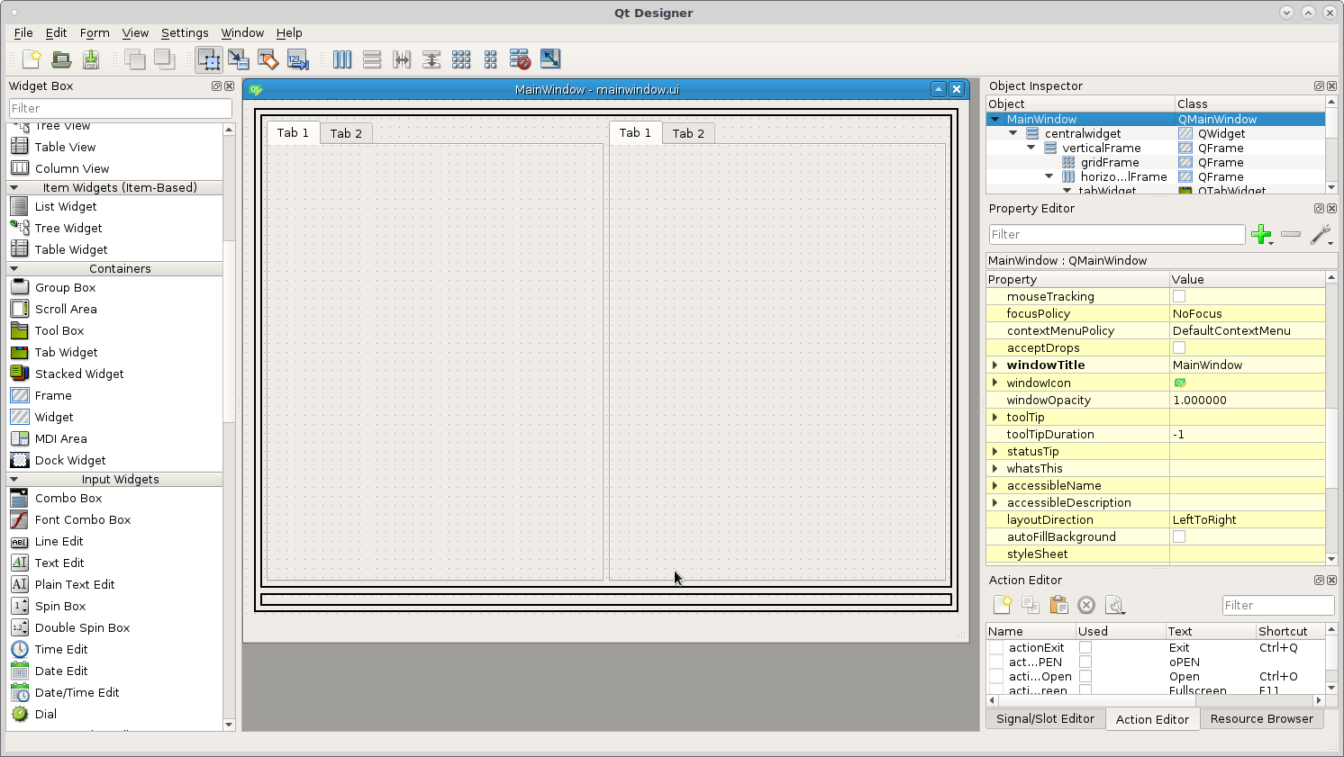The width and height of the screenshot is (1344, 757).
Task: Switch to Edit Buddies mode
Action: [268, 59]
